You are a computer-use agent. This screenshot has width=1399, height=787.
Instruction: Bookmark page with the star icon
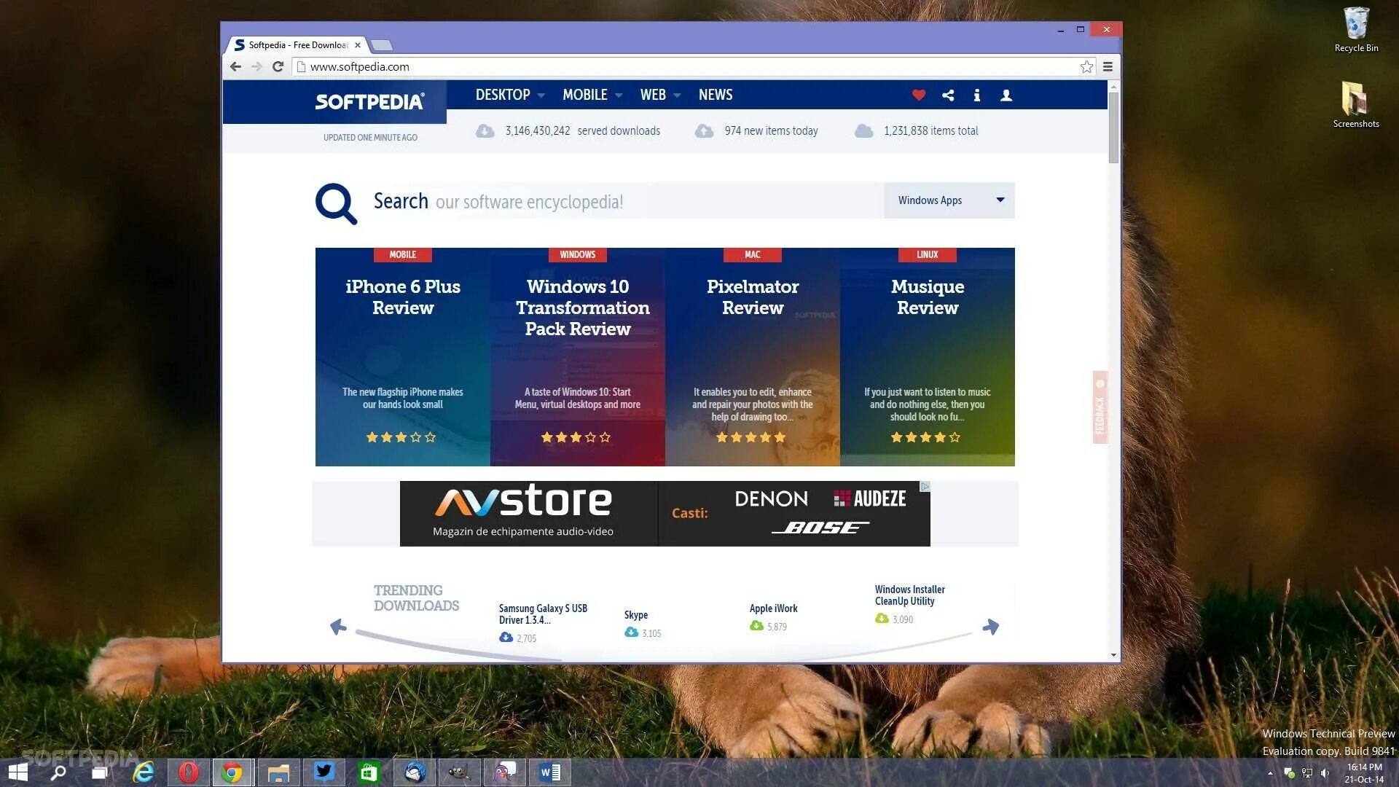pyautogui.click(x=1086, y=66)
